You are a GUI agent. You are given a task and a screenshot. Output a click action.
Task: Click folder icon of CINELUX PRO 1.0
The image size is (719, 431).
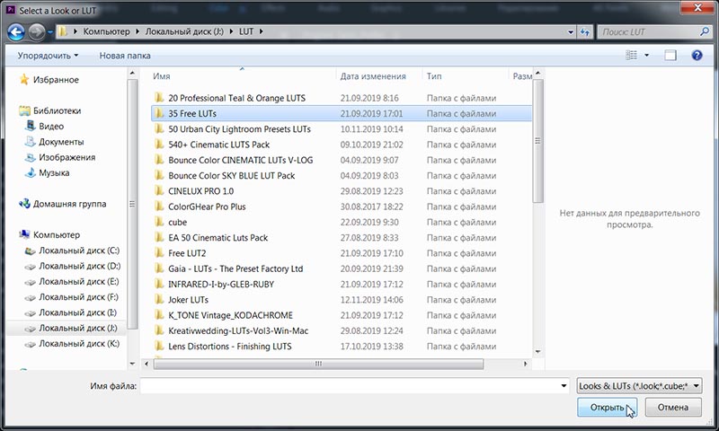pos(159,190)
